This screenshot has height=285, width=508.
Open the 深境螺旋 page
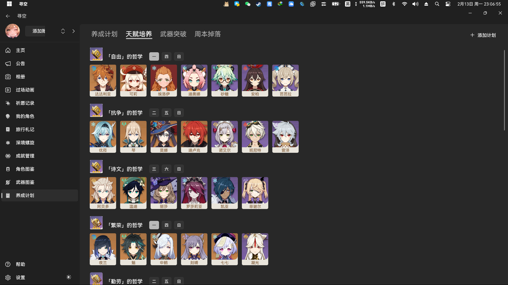(x=25, y=142)
